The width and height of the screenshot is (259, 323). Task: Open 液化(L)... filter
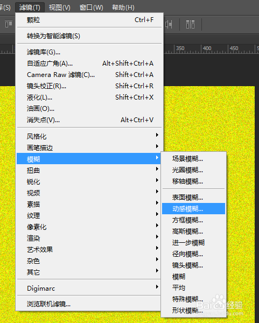tap(89, 97)
